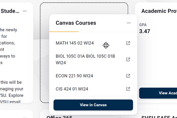Open the Student card three-dot menu
This screenshot has width=177, height=118.
(25, 11)
